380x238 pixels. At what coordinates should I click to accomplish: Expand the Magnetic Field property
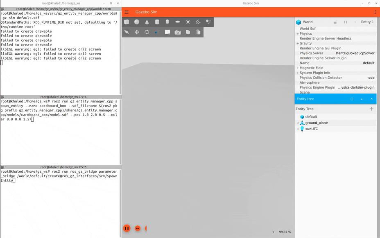click(298, 68)
